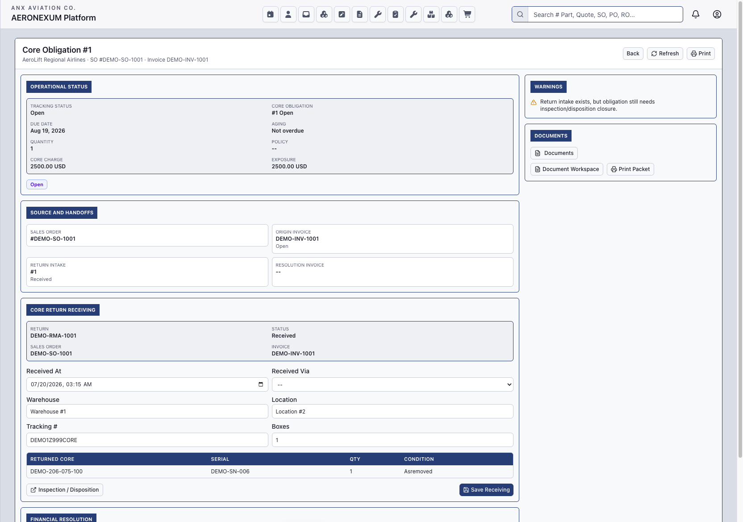Click the Warehouse input field
Image resolution: width=743 pixels, height=522 pixels.
coord(147,411)
